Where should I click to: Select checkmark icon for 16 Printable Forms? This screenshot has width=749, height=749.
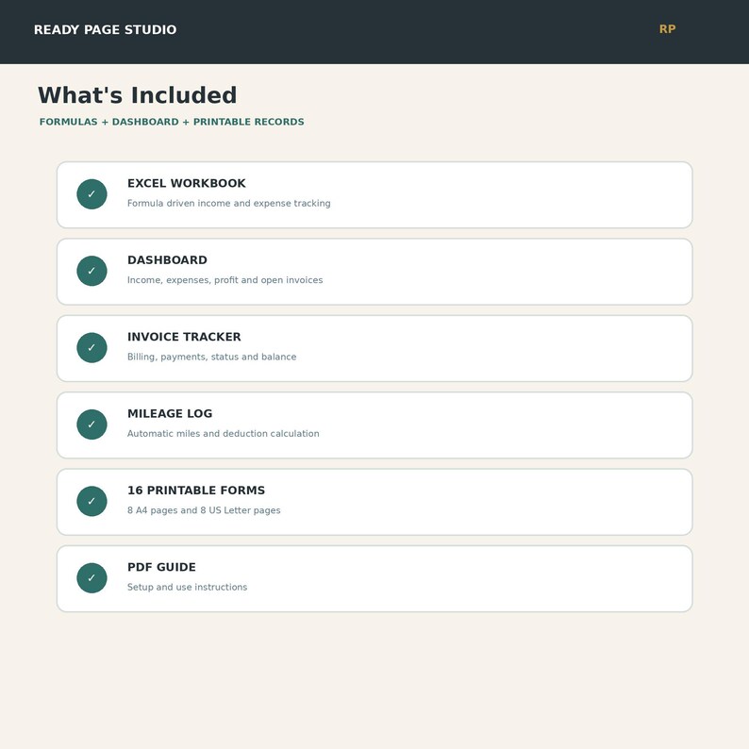[92, 501]
